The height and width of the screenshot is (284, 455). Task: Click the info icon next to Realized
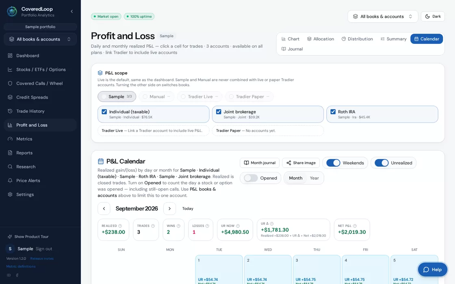pyautogui.click(x=120, y=226)
